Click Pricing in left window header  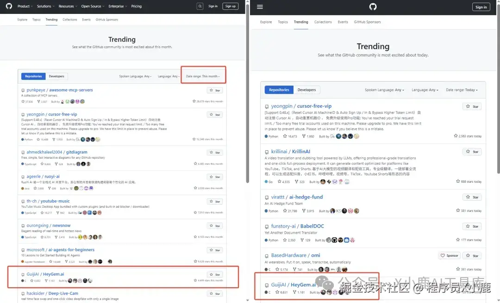136,6
